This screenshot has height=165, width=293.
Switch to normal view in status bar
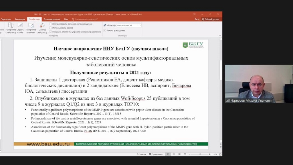tap(168, 154)
